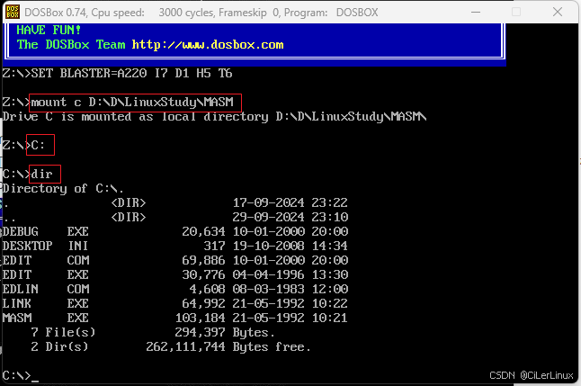
Task: Click the disabled maximize button
Action: tap(515, 12)
